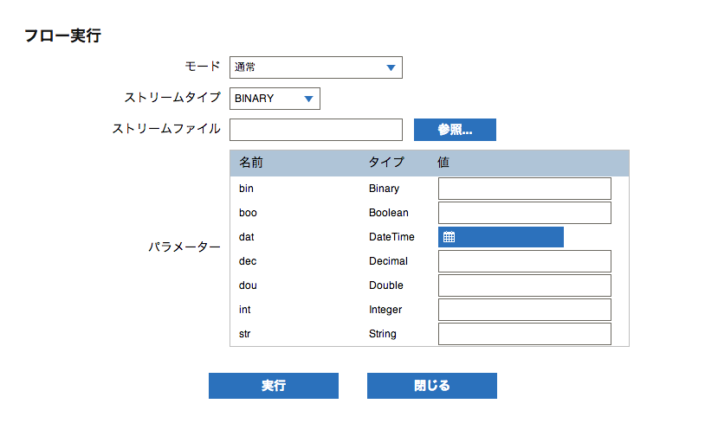Screen dimensions: 705x423
Task: Click the Decimal type cell
Action: 388,261
